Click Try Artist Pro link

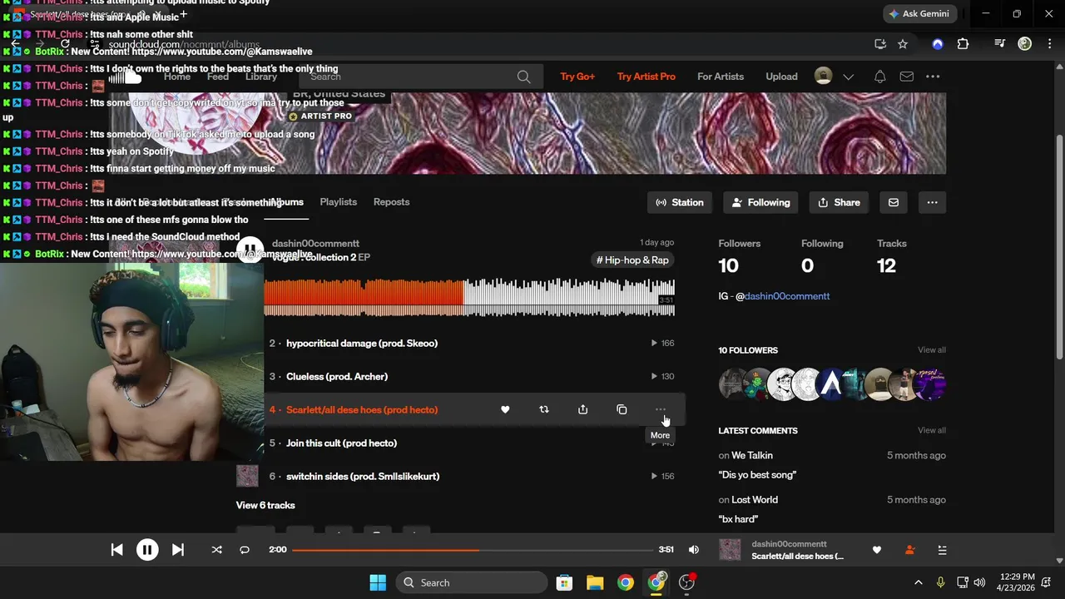(646, 77)
